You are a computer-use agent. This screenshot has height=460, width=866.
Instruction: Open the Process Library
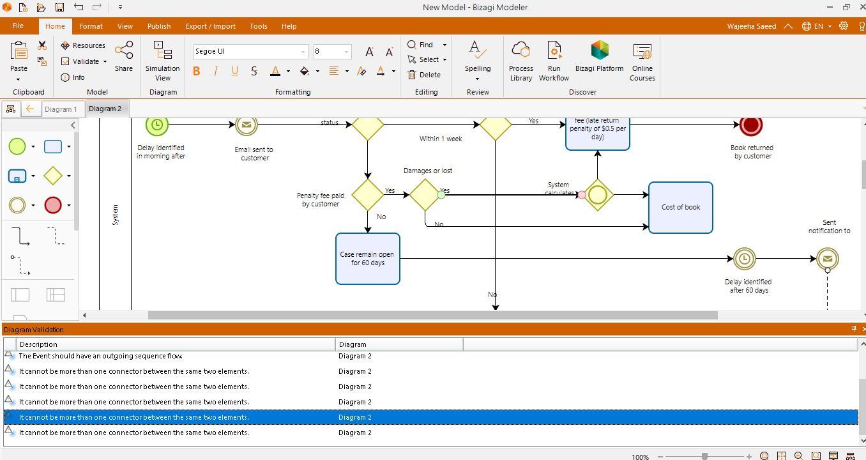pos(520,61)
